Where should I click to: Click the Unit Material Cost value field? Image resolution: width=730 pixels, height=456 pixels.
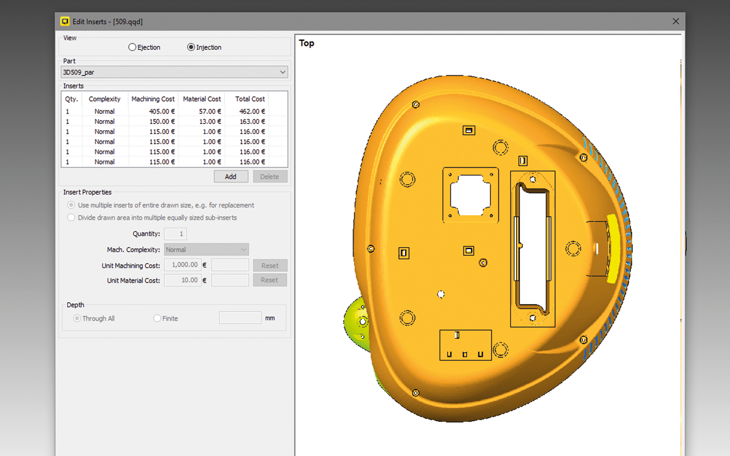(x=182, y=280)
